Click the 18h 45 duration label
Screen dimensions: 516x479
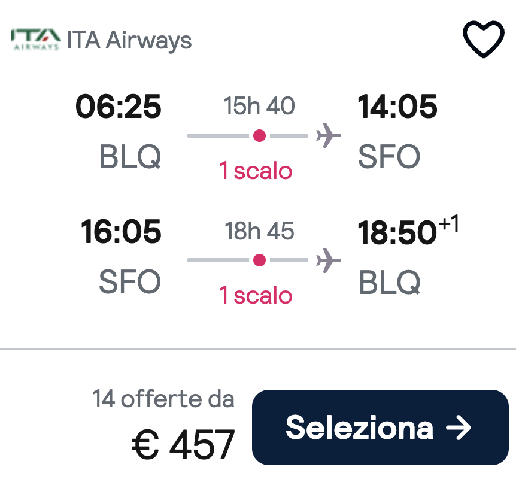click(259, 231)
